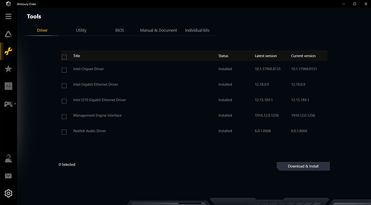Open the star Featured icon

click(8, 69)
